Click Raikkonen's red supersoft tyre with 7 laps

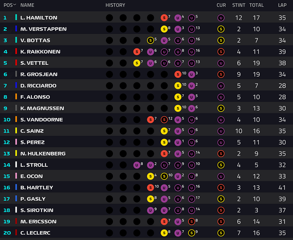tap(137, 52)
